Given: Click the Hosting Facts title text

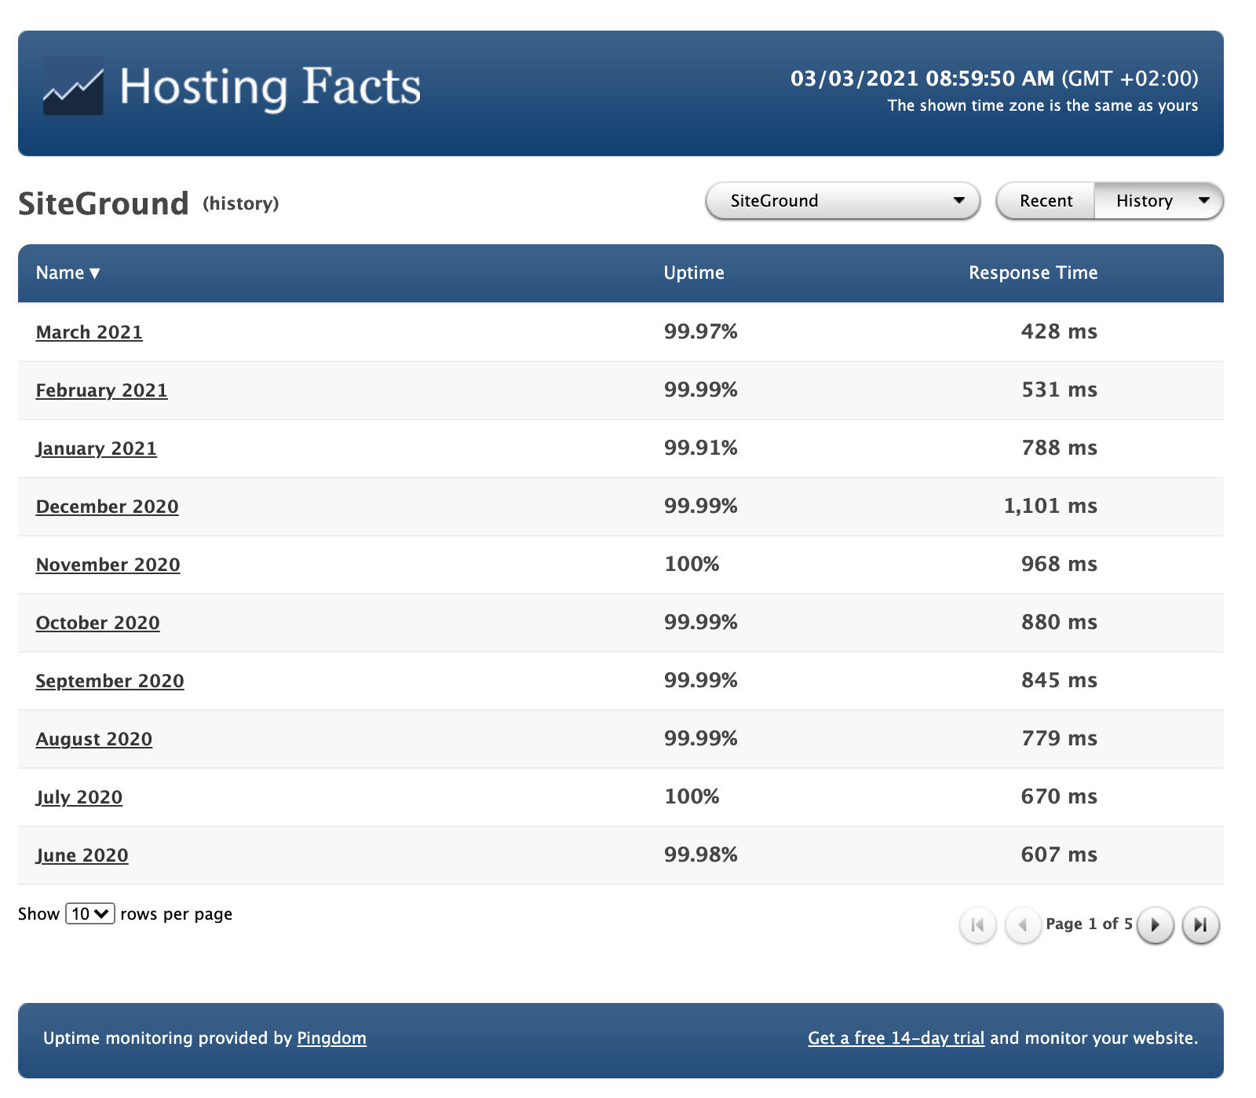Looking at the screenshot, I should coord(271,86).
